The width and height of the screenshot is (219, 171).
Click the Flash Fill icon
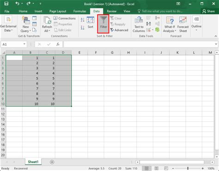coord(148,18)
